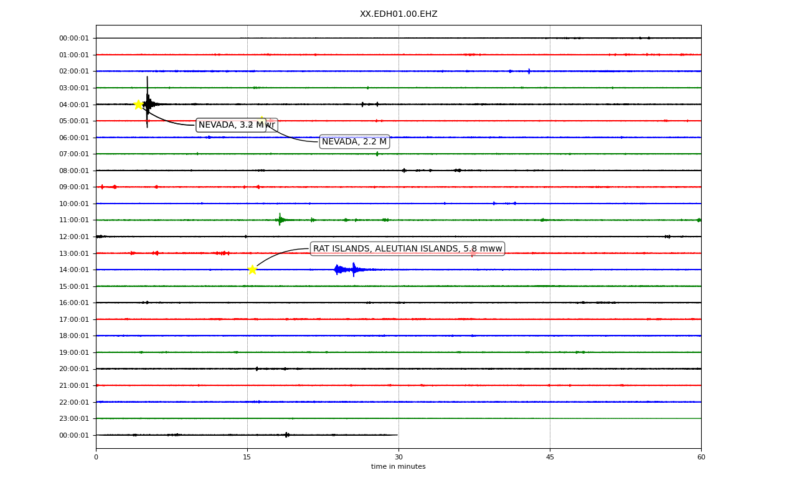Click the 45 tick label on x-axis
Image resolution: width=797 pixels, height=498 pixels.
[550, 458]
